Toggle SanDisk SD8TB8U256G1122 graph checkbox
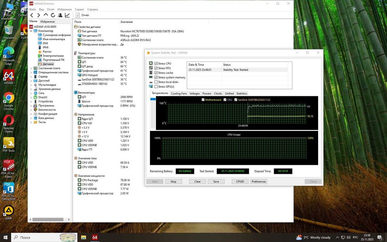This screenshot has width=387, height=242. pyautogui.click(x=236, y=100)
